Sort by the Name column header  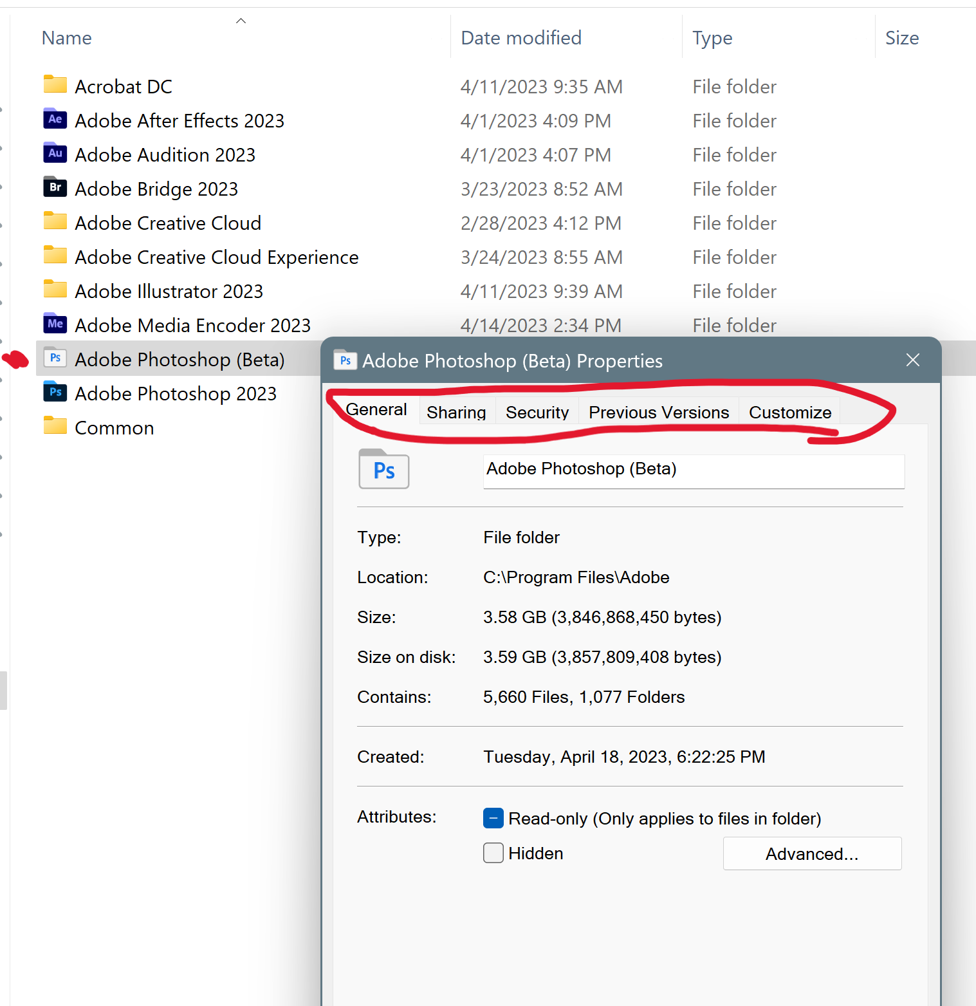(x=67, y=38)
